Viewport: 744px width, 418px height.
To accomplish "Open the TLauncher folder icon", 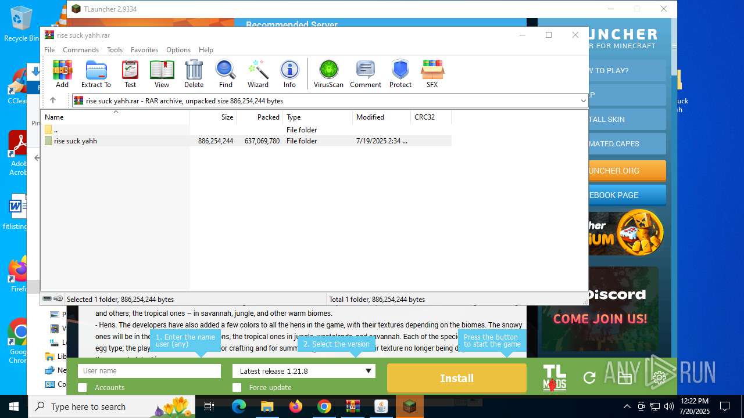I will coord(625,379).
